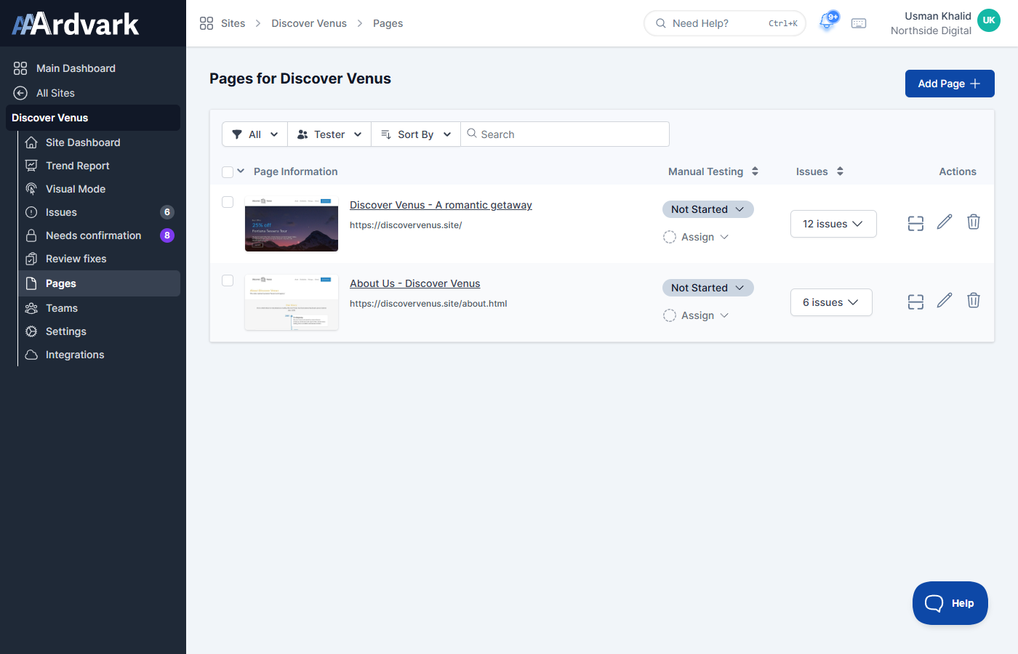
Task: Open the Tester filter dropdown
Action: pyautogui.click(x=329, y=134)
